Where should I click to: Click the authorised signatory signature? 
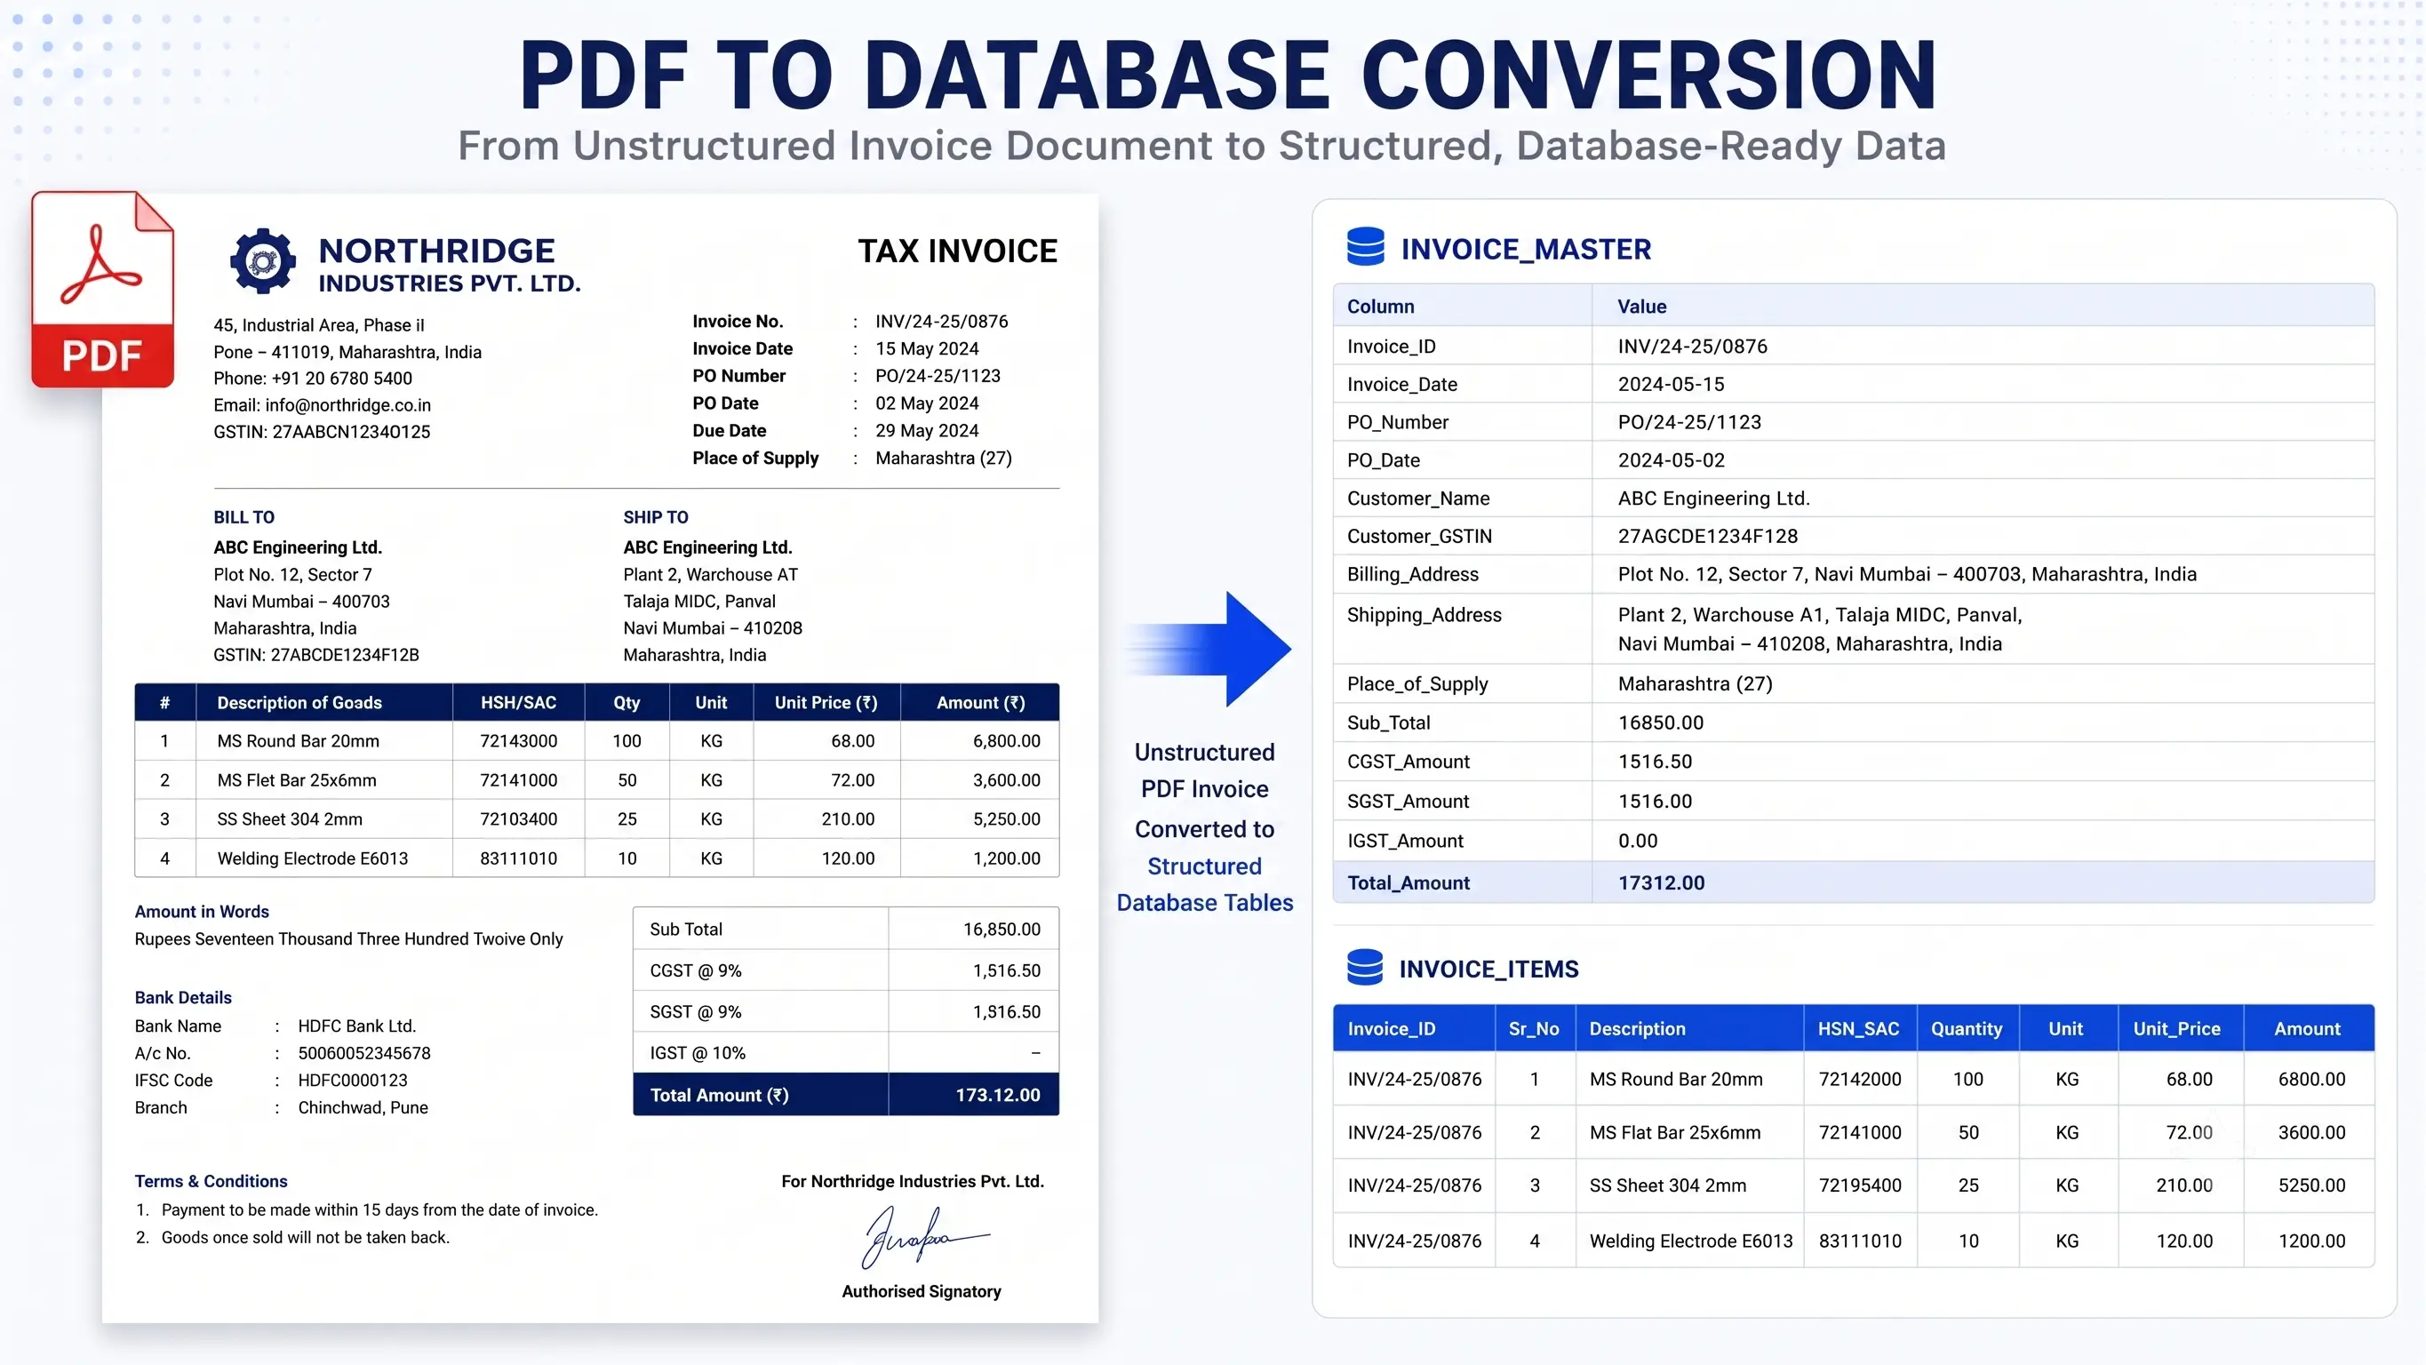coord(924,1236)
